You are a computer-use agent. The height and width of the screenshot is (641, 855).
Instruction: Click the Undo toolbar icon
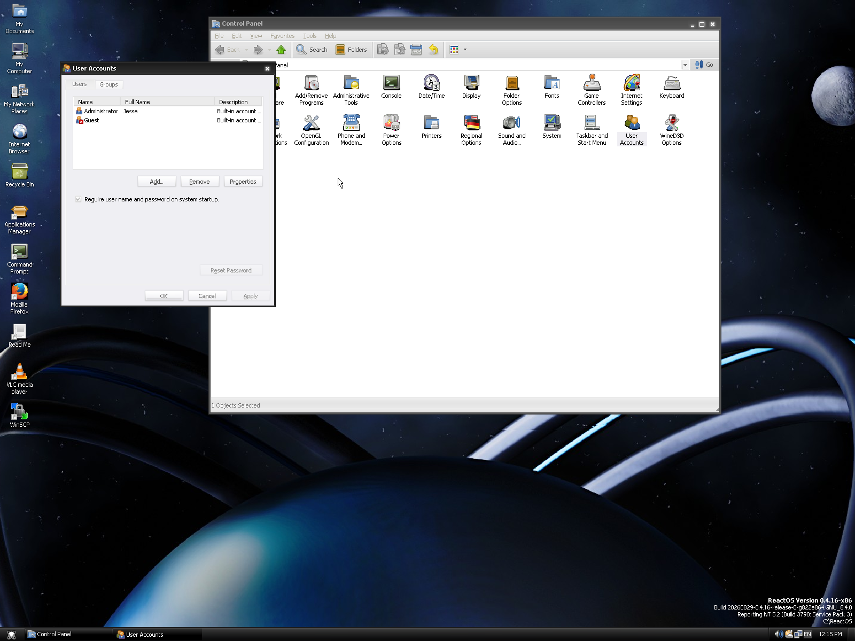click(x=433, y=50)
